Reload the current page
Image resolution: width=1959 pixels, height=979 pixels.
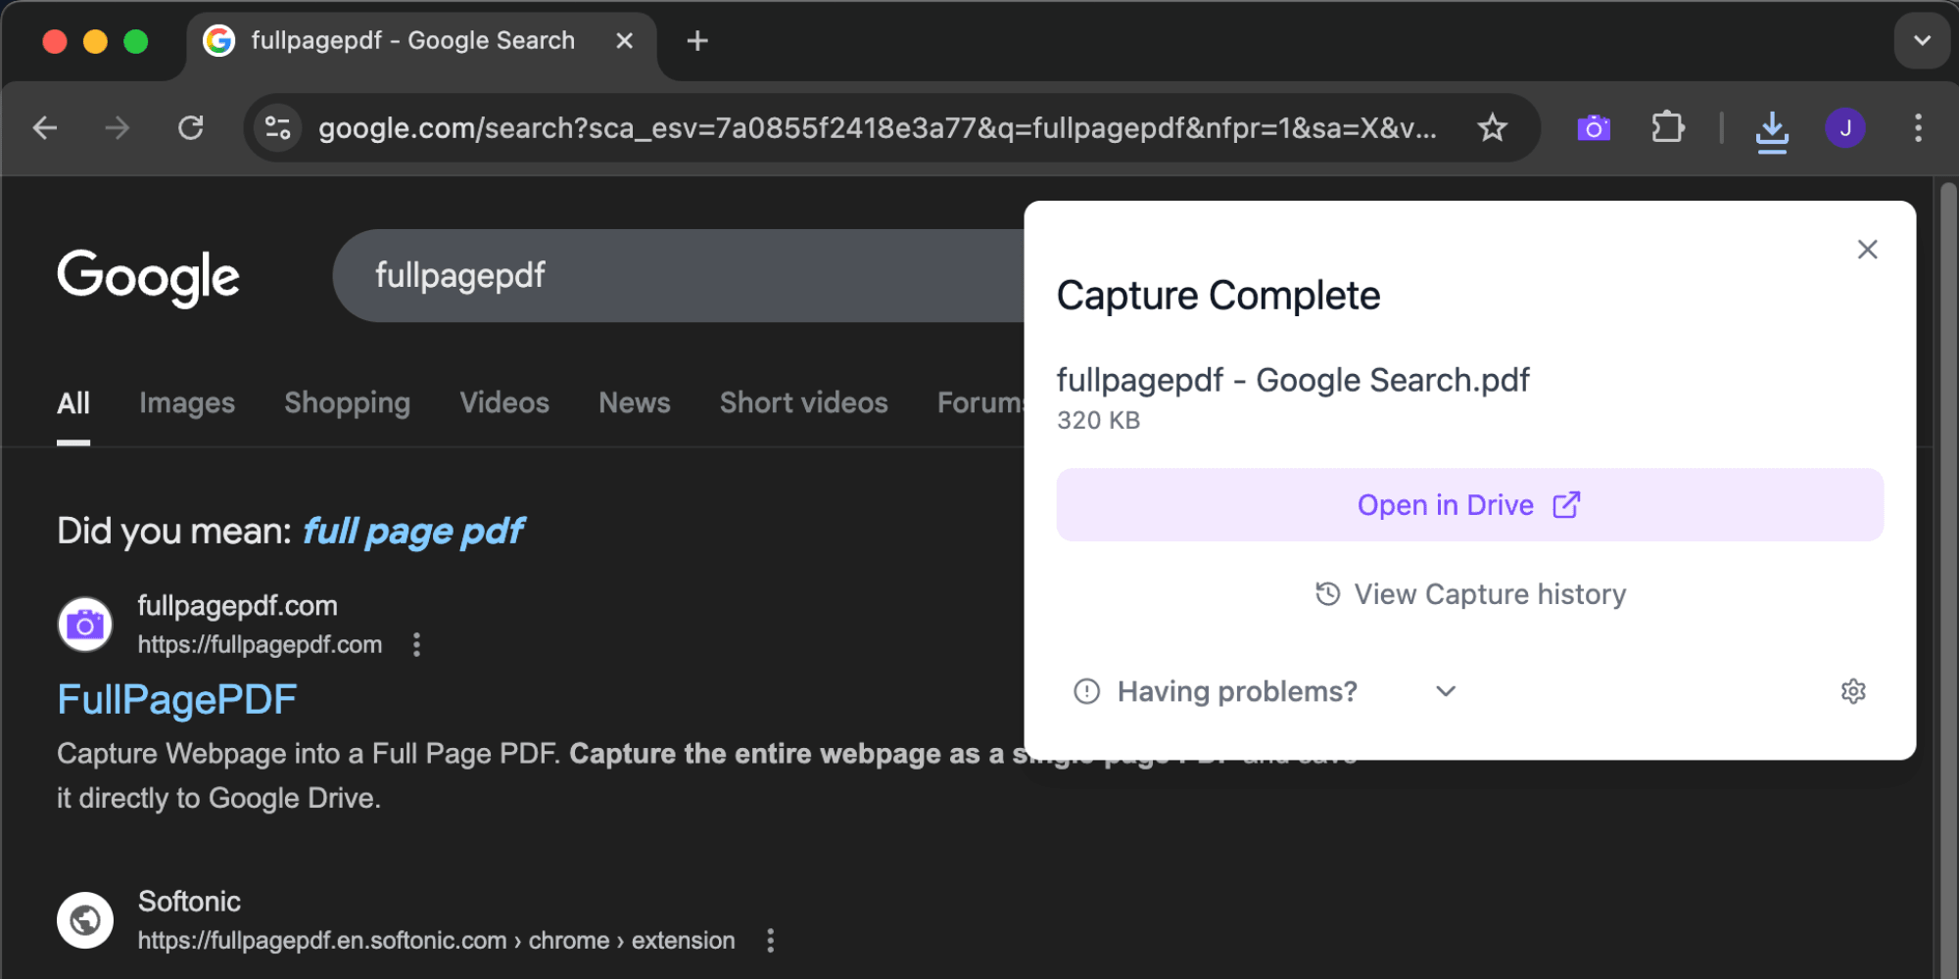(191, 127)
